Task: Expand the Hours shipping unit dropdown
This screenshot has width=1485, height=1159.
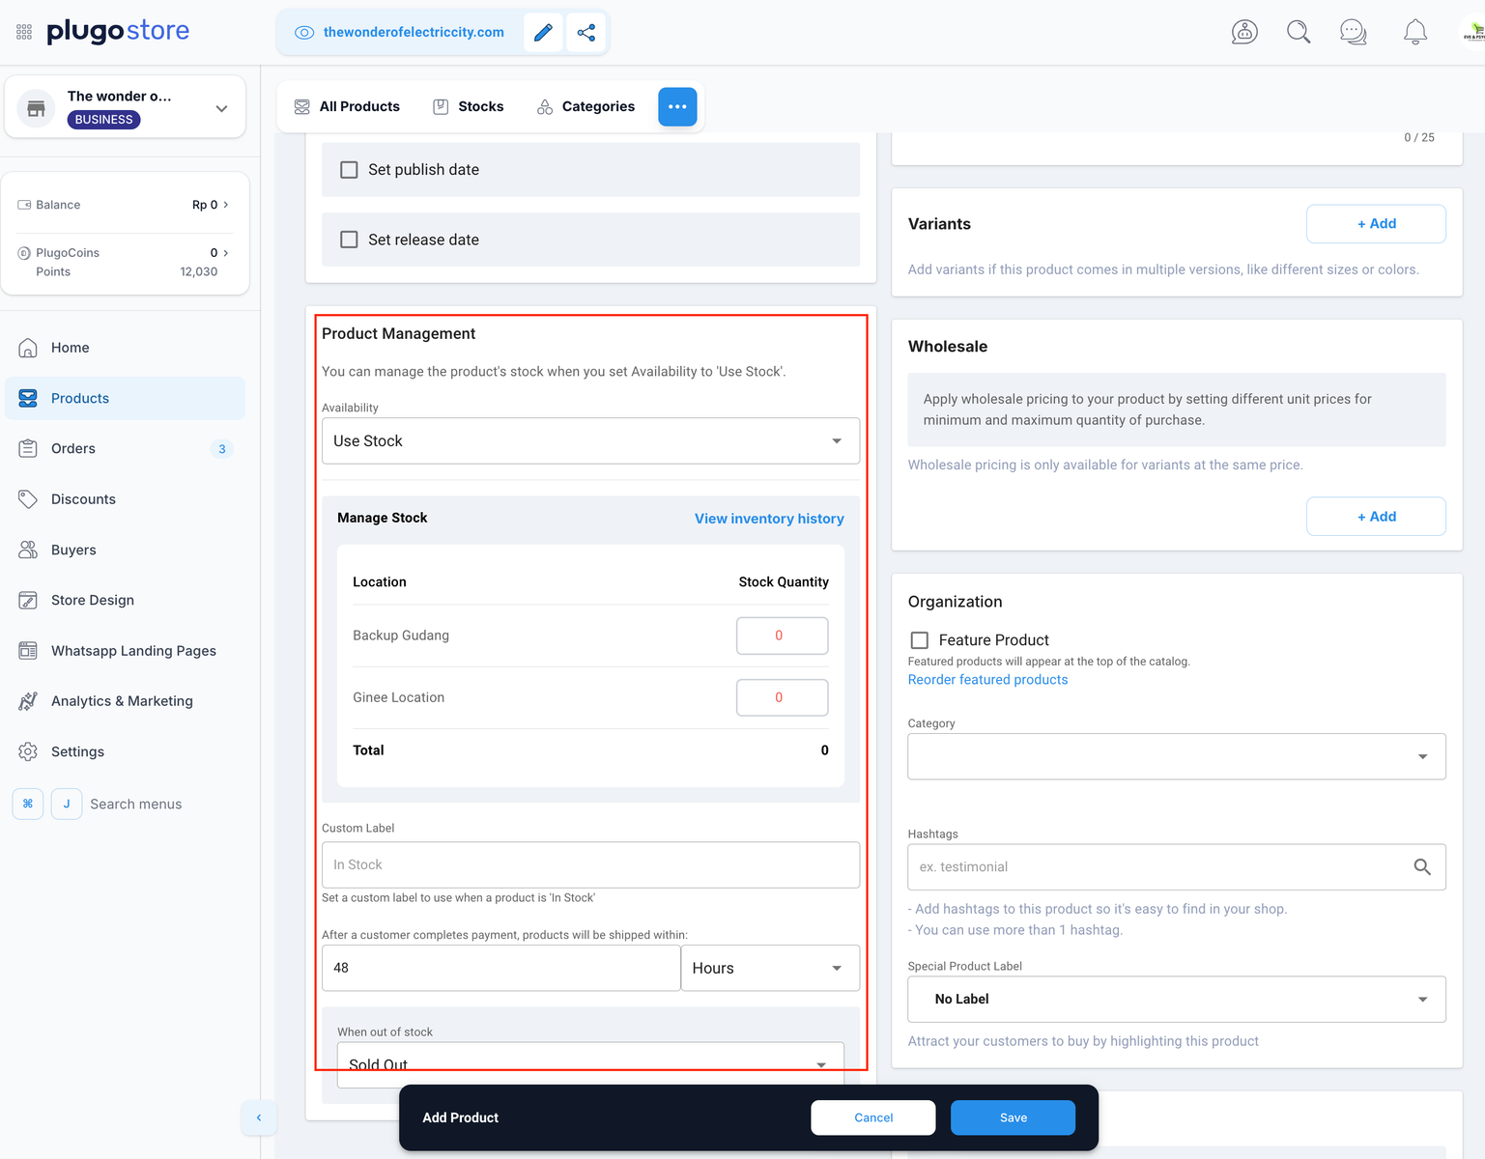Action: click(x=769, y=968)
